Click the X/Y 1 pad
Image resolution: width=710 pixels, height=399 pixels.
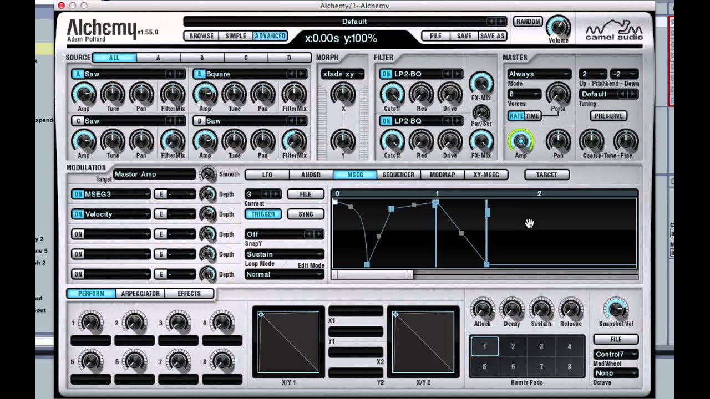tap(288, 342)
